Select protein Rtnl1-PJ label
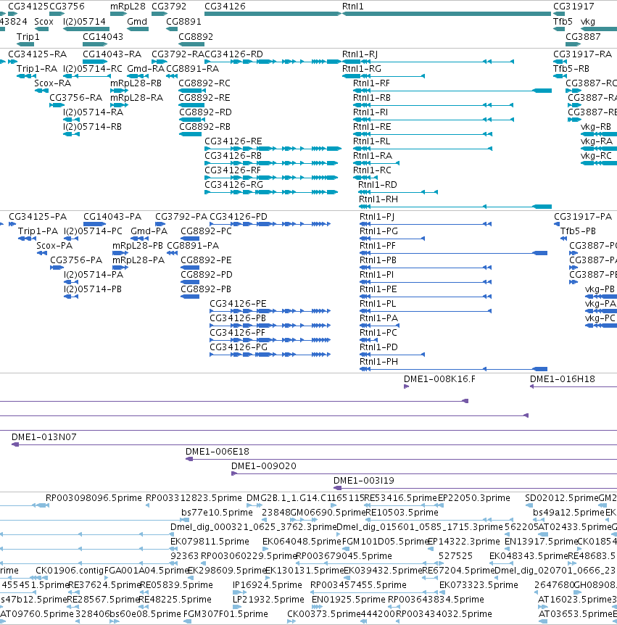617x625 pixels. point(377,217)
